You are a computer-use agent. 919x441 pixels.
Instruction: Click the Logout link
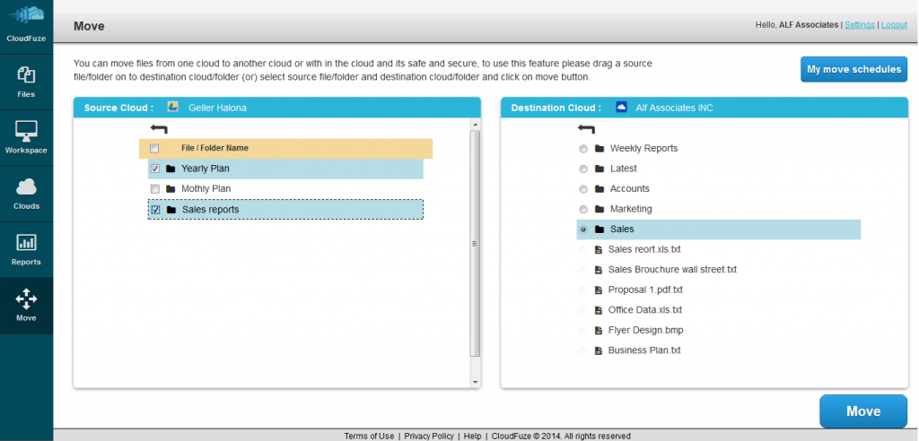894,25
